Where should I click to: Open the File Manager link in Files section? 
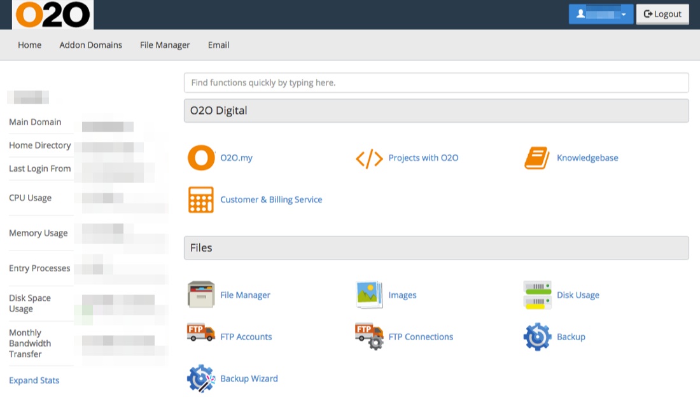click(245, 295)
